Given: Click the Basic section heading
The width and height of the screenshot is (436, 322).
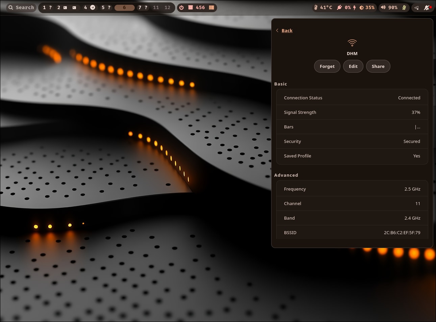Looking at the screenshot, I should click(x=281, y=84).
